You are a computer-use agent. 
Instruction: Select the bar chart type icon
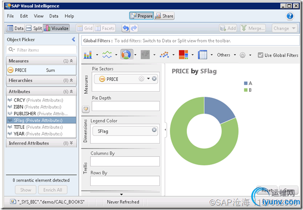click(88, 55)
